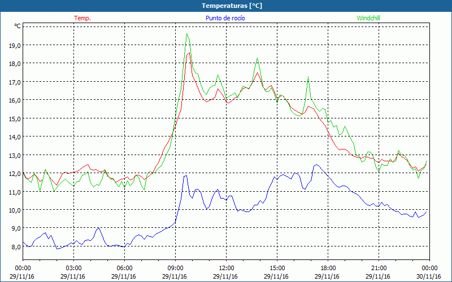Click the 14,0 y-axis value
The image size is (452, 282).
tap(15, 137)
